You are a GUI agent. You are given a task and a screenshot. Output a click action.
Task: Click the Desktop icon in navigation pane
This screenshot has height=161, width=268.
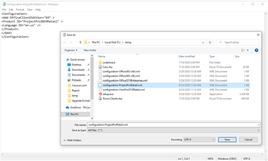pos(69,65)
